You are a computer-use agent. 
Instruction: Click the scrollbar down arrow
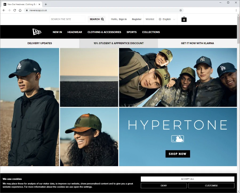[238, 191]
